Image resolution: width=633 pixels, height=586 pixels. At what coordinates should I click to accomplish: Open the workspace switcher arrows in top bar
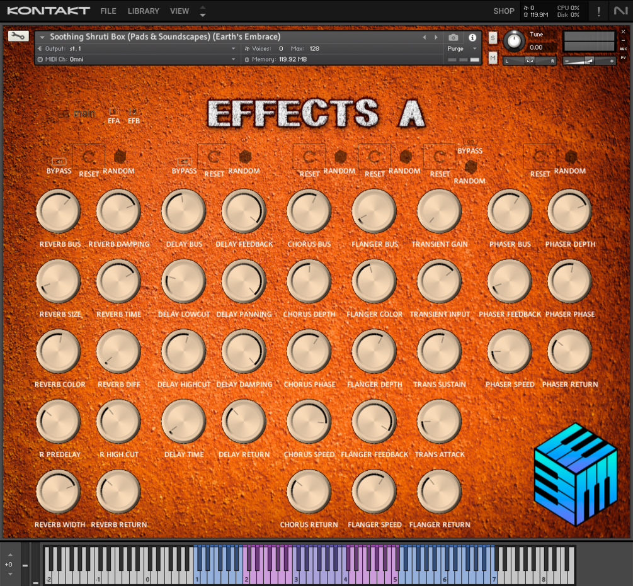(203, 11)
